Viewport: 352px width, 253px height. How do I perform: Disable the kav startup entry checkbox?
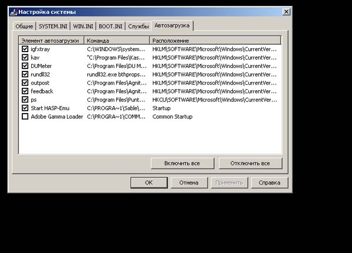pyautogui.click(x=25, y=58)
